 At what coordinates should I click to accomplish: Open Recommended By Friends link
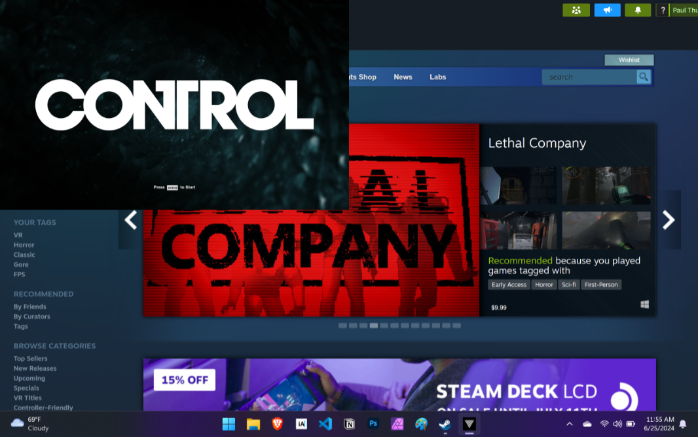(30, 307)
